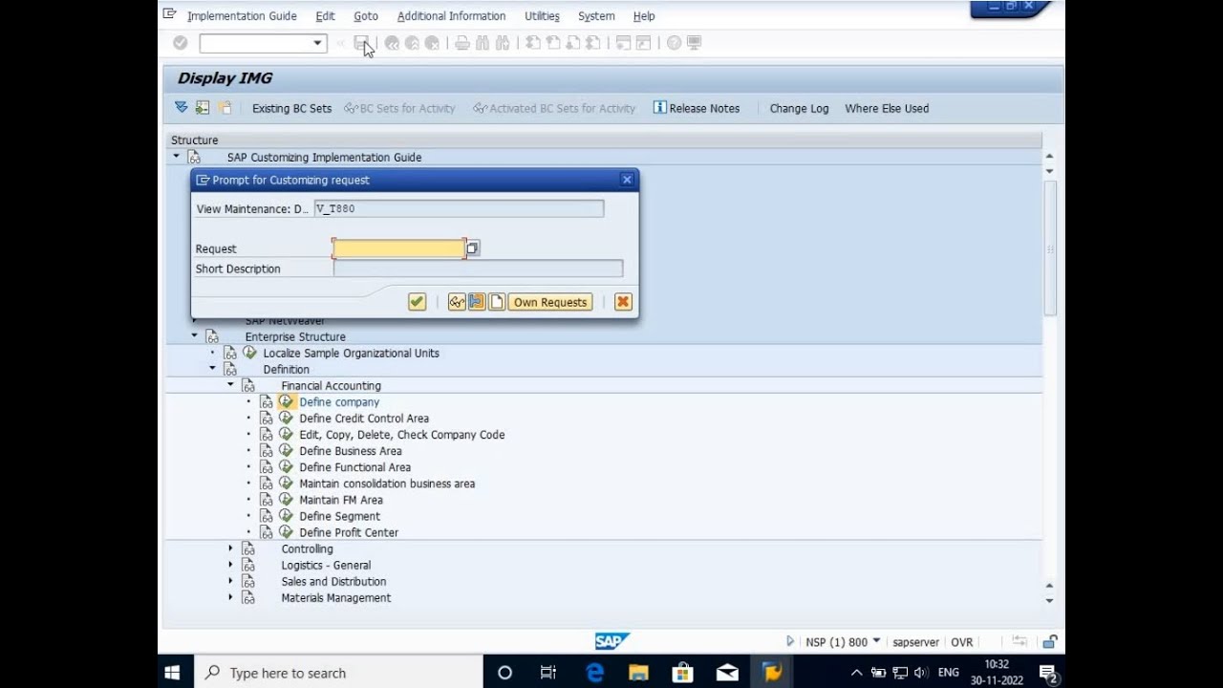
Task: Click the Where Else Used button
Action: pyautogui.click(x=887, y=108)
